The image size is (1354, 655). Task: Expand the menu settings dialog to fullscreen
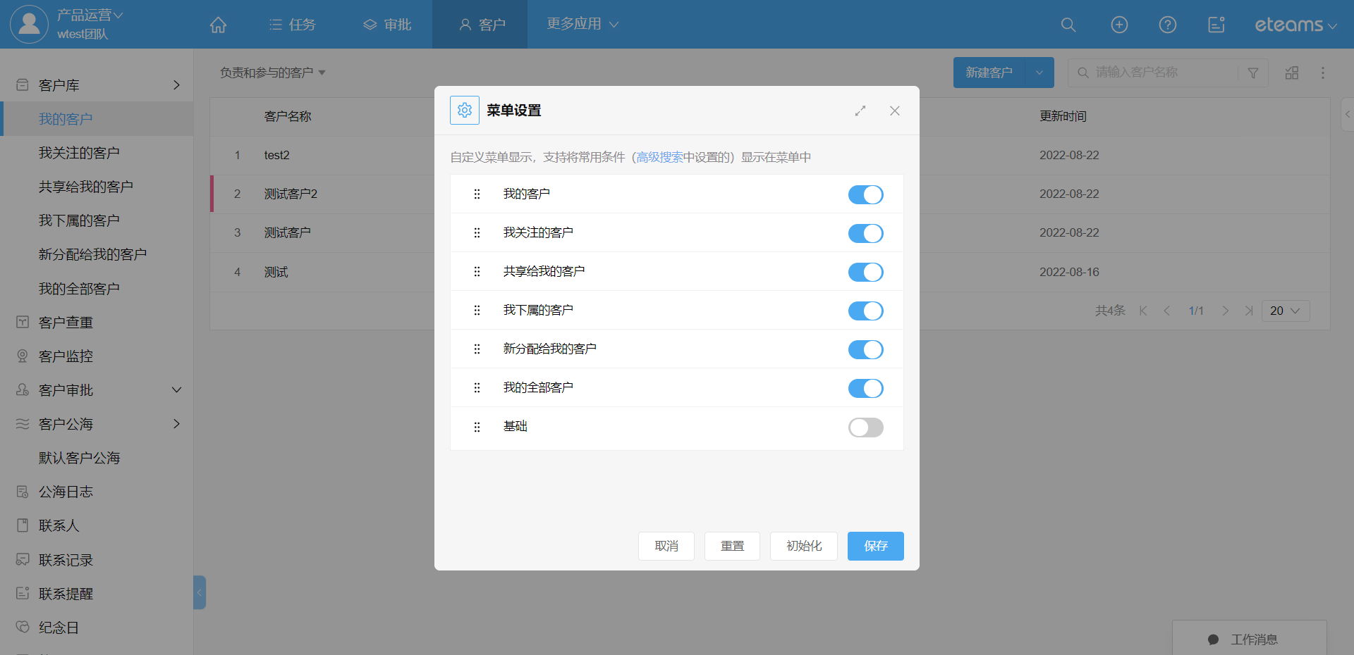point(860,111)
